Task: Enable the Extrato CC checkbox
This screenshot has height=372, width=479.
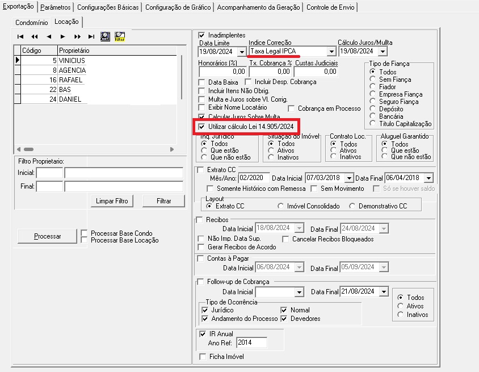Action: tap(200, 169)
